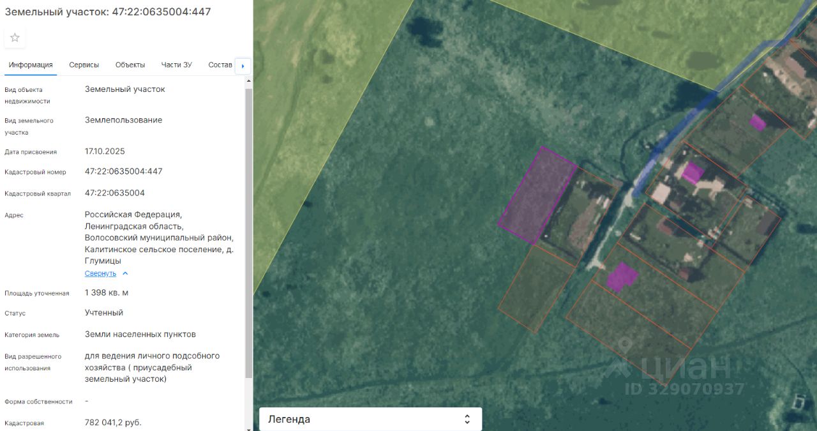Click the label Форма собственности

point(38,402)
